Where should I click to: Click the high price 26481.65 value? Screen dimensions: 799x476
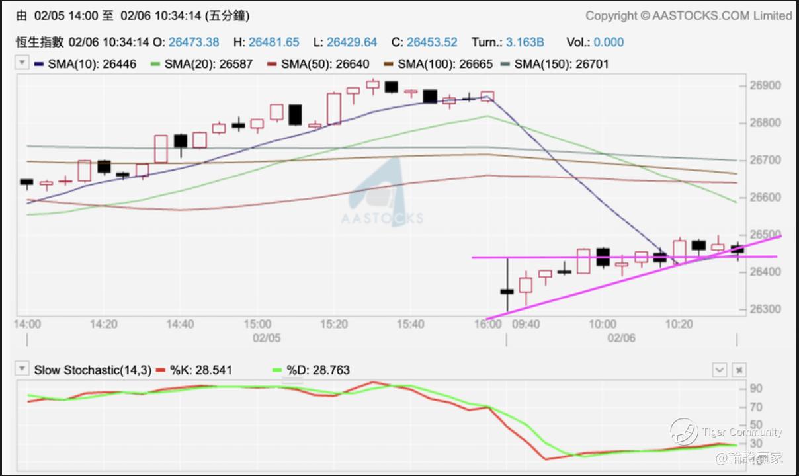point(274,42)
